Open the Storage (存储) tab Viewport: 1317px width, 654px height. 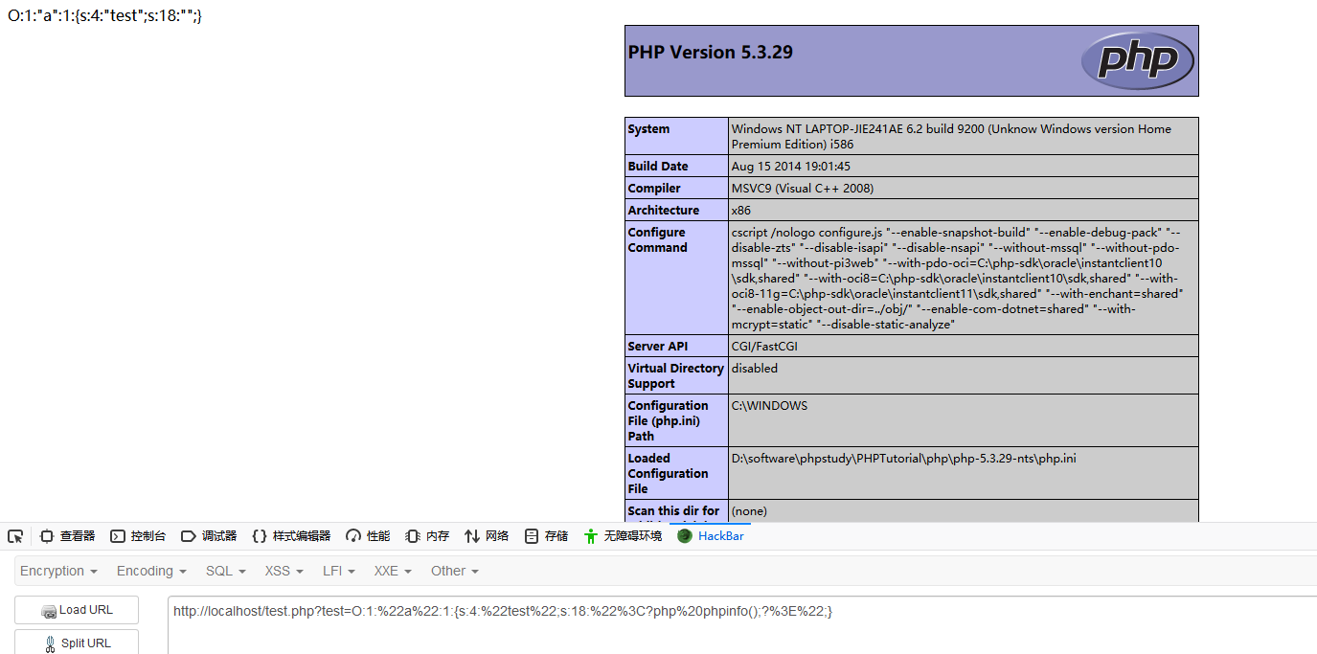[547, 536]
